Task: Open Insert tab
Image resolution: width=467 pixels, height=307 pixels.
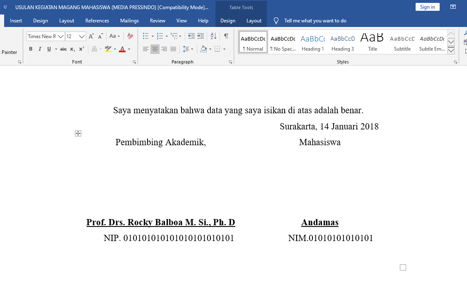Action: [16, 21]
